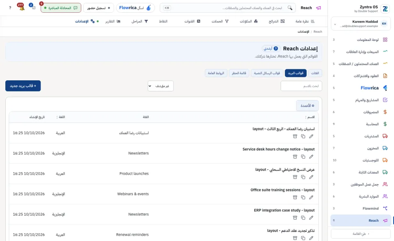This screenshot has width=394, height=241.
Task: Archive the Office suite training sessions template
Action: pyautogui.click(x=295, y=197)
